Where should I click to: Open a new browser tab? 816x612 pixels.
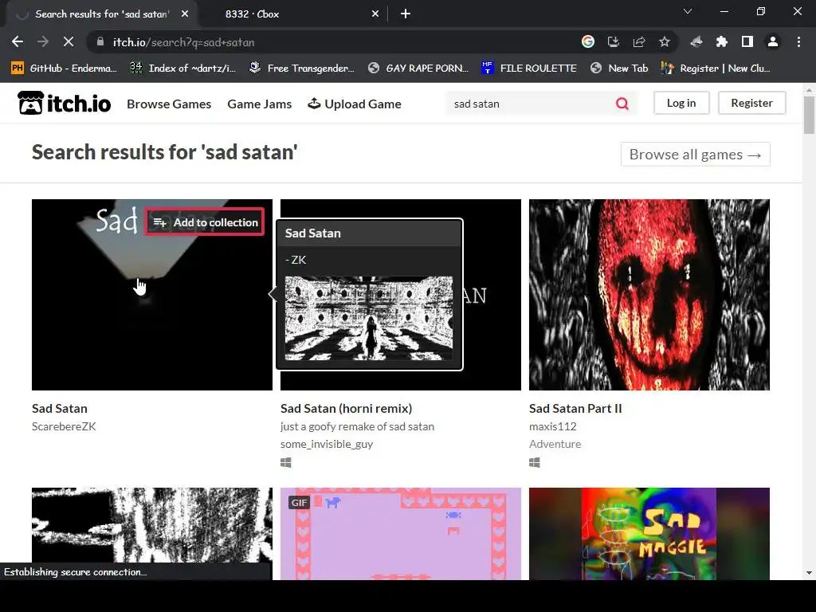click(406, 14)
